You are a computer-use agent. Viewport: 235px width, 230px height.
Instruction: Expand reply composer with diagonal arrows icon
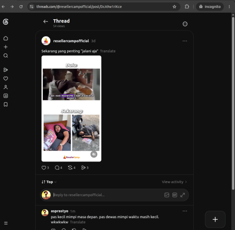182,195
